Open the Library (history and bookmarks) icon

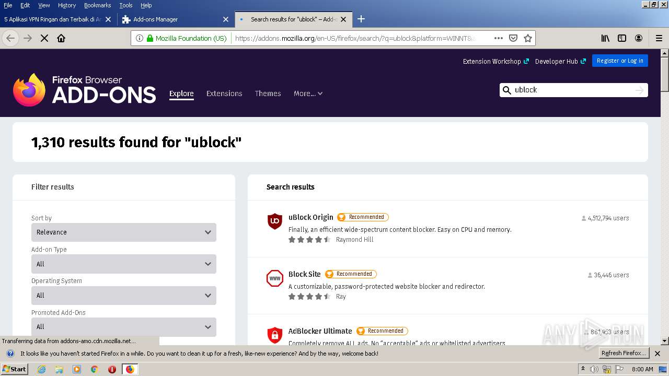click(605, 38)
